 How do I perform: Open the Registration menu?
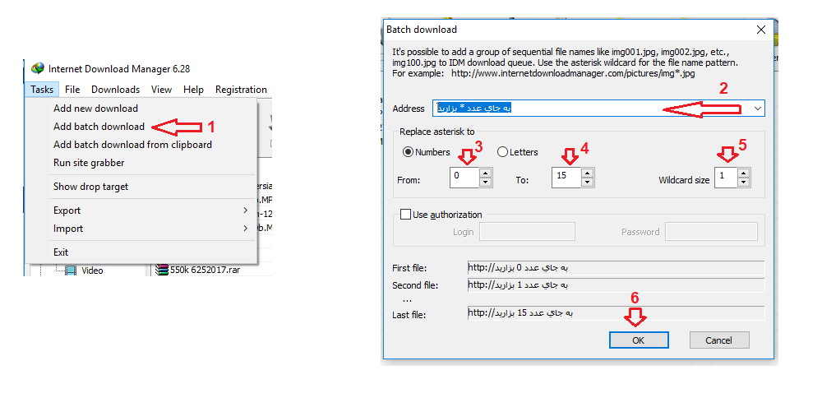point(241,90)
